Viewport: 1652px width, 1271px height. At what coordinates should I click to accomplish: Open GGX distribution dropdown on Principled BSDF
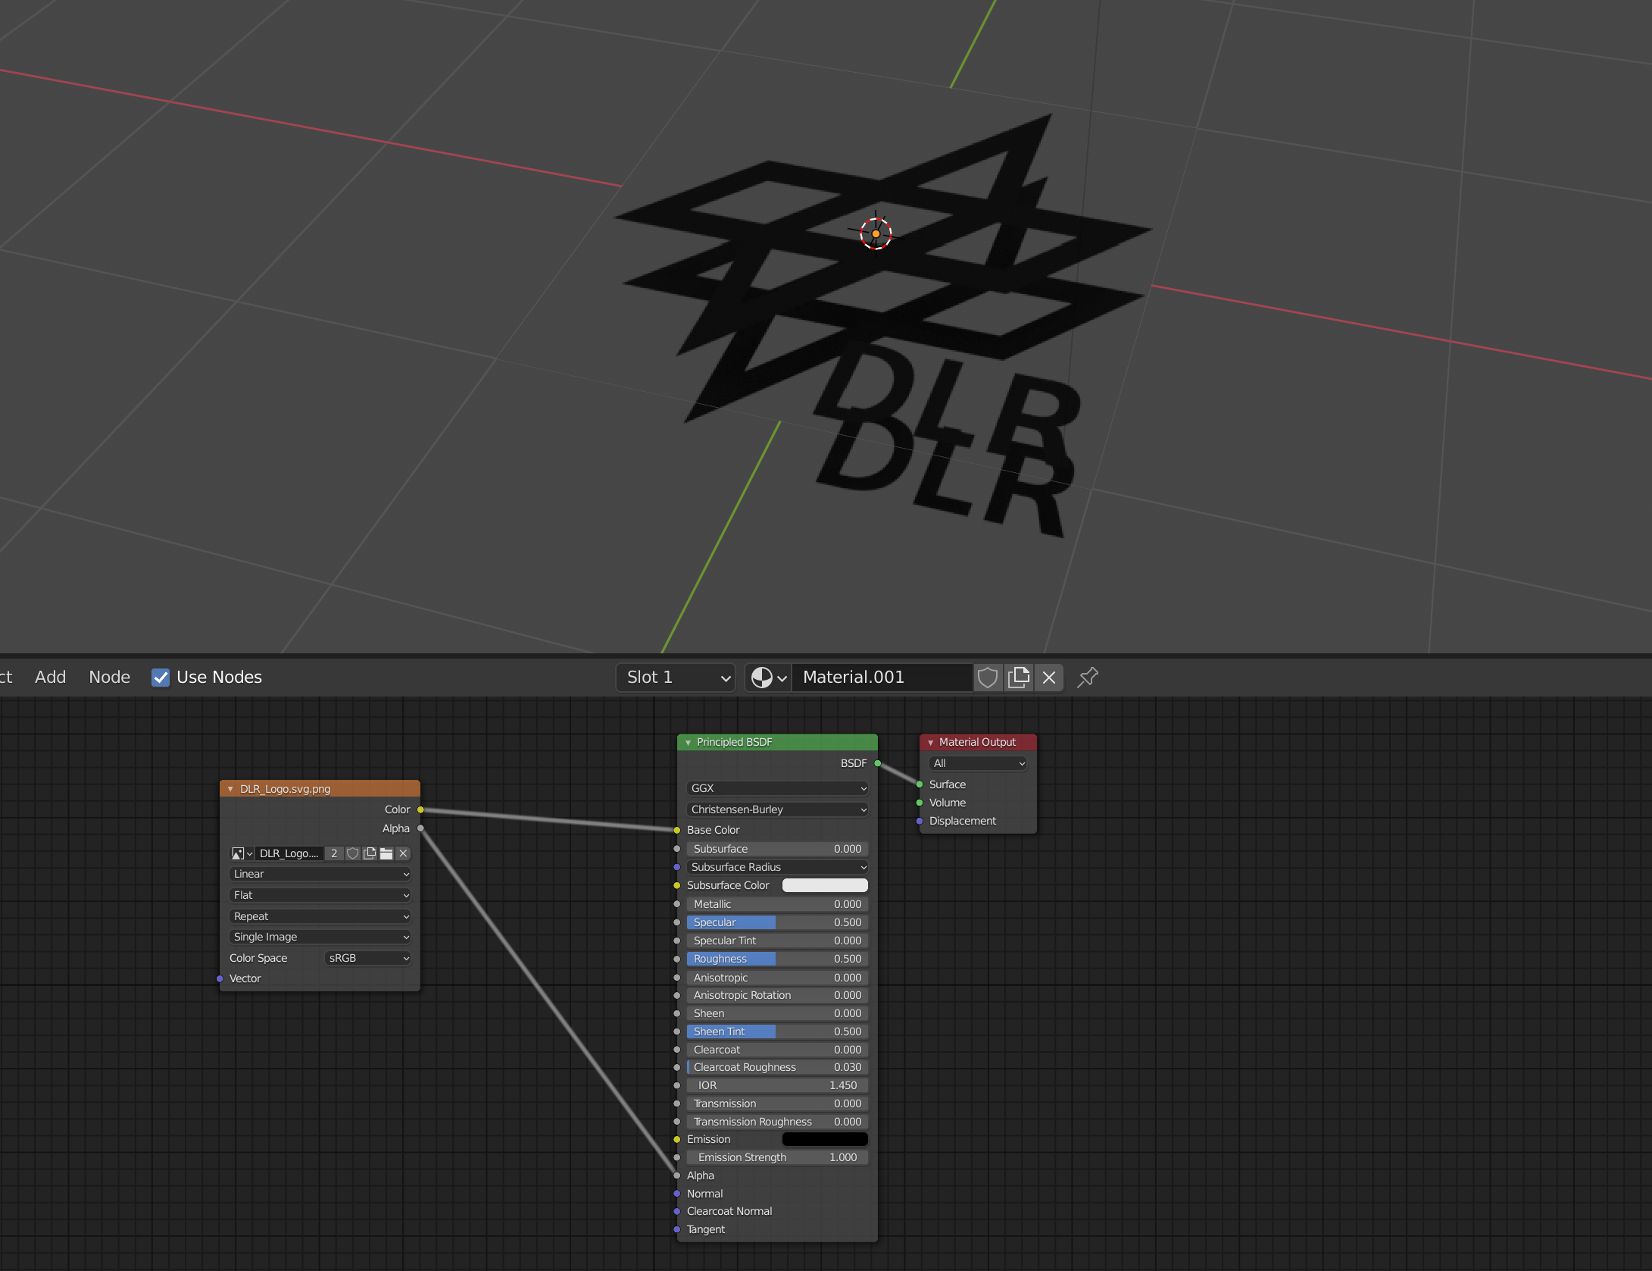click(776, 788)
